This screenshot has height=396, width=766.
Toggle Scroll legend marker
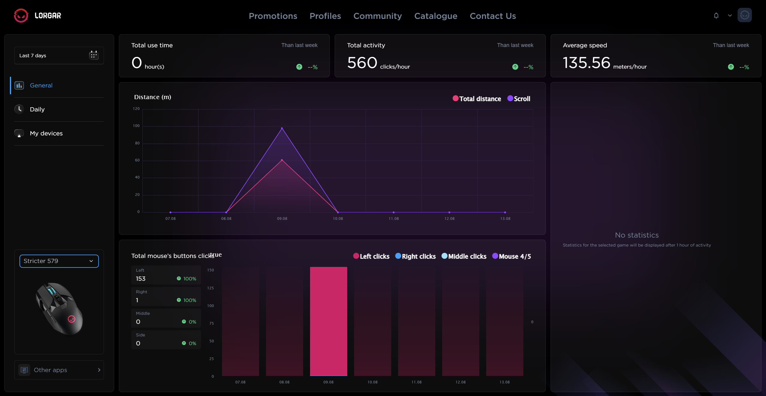click(510, 98)
